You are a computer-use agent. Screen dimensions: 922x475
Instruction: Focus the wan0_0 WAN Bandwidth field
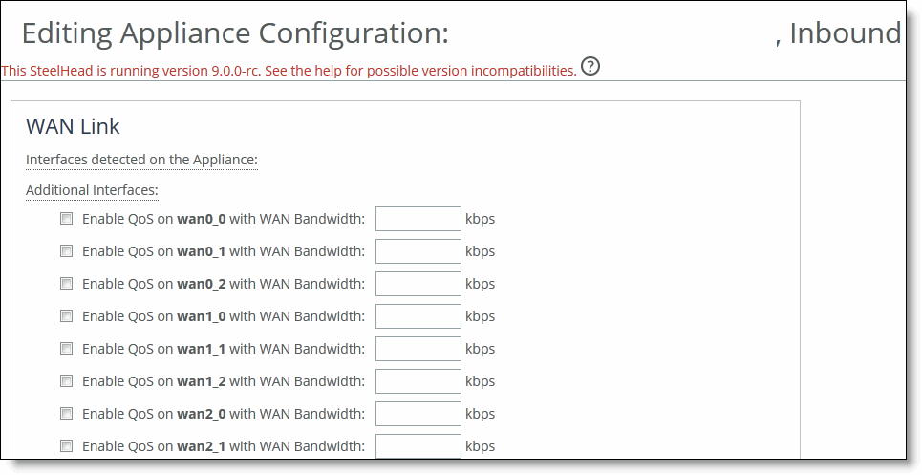(x=418, y=219)
